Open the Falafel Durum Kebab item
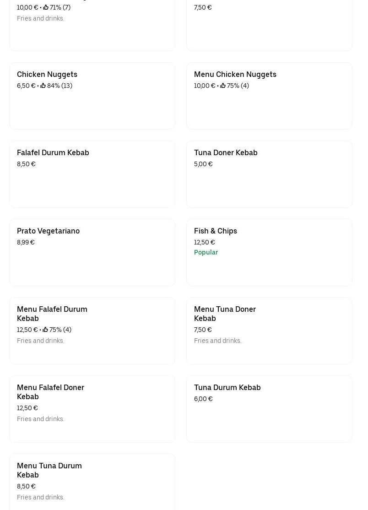The width and height of the screenshot is (368, 510). point(92,174)
